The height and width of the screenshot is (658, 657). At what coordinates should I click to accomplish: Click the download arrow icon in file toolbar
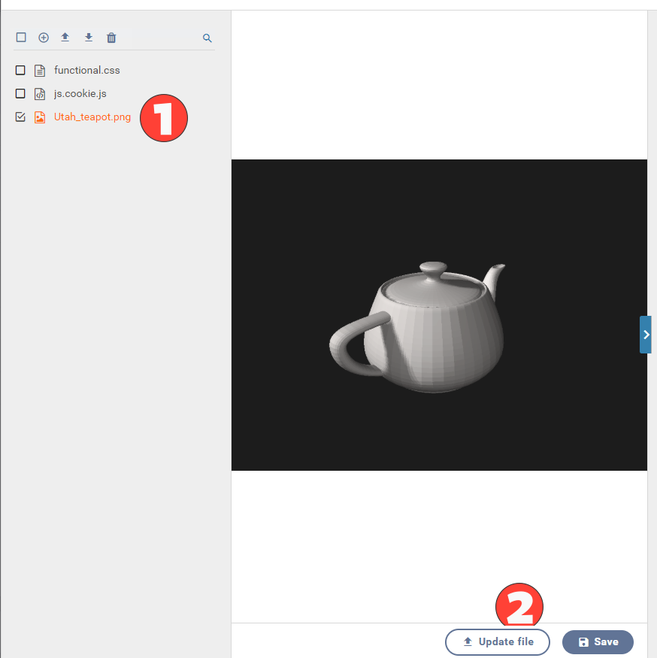tap(89, 38)
